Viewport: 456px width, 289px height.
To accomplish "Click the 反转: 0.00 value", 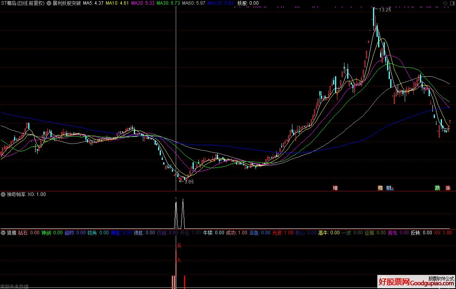I will pos(422,233).
